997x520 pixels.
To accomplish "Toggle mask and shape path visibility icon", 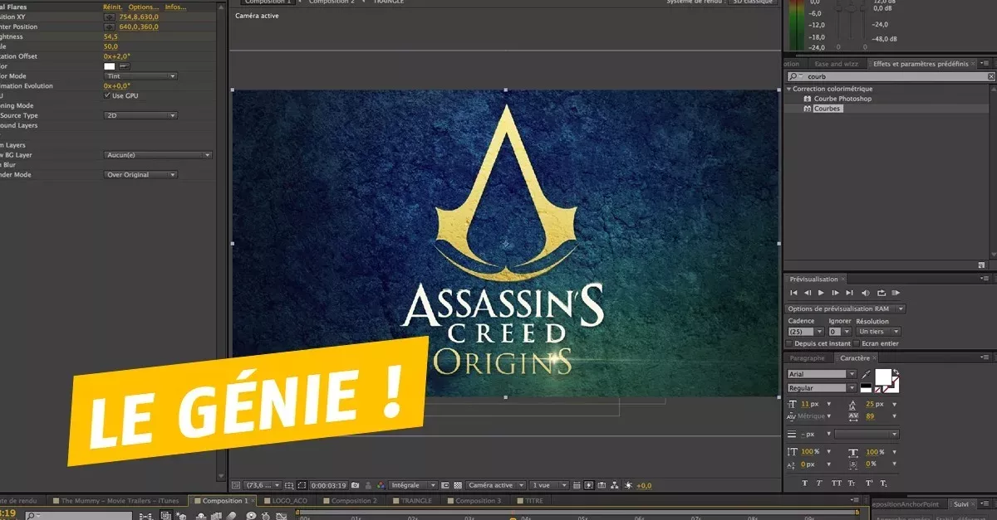I will 301,485.
